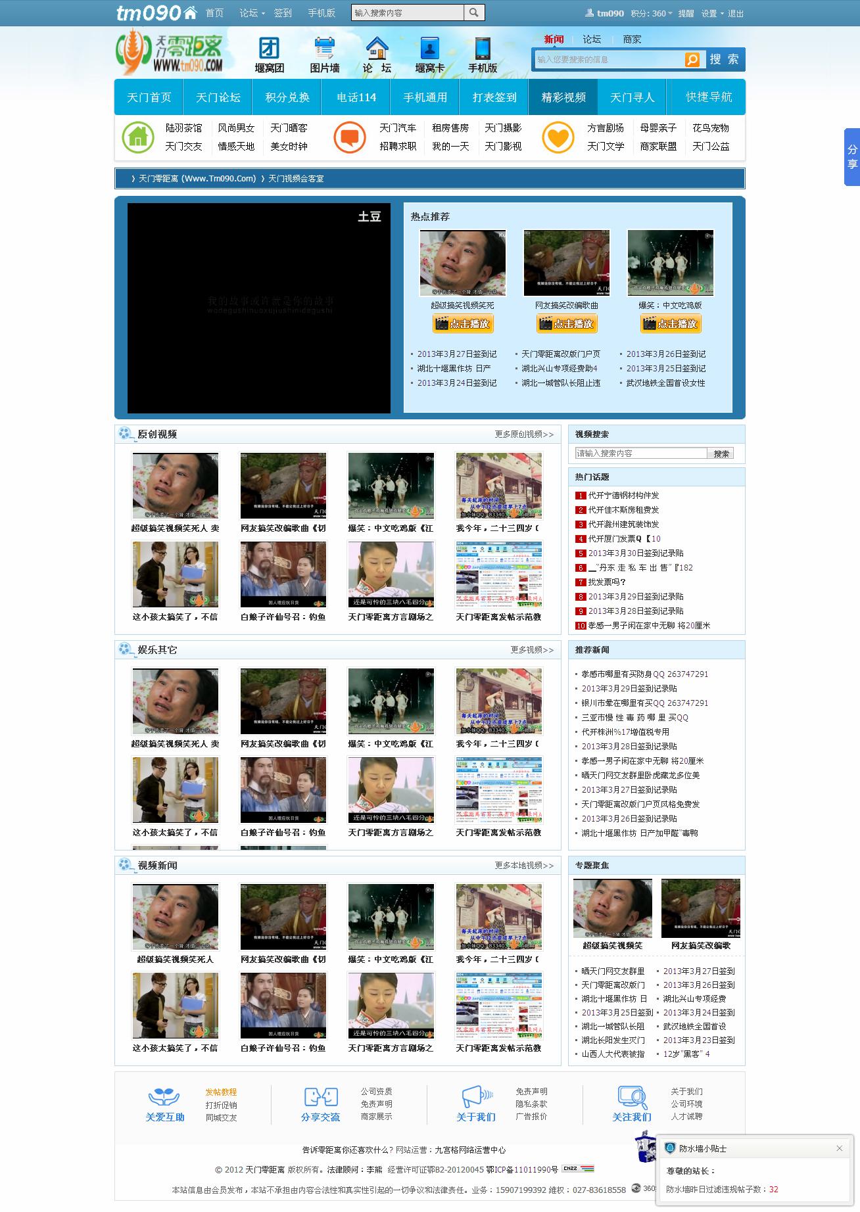Image resolution: width=860 pixels, height=1212 pixels.
Task: Open the 更多原创视频>> link
Action: [x=525, y=434]
